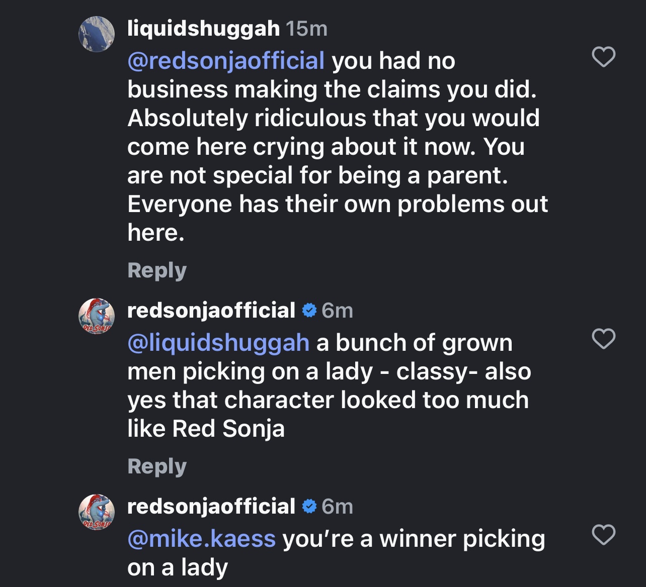Open liquidshuggah's profile picture
Image resolution: width=646 pixels, height=587 pixels.
(96, 34)
